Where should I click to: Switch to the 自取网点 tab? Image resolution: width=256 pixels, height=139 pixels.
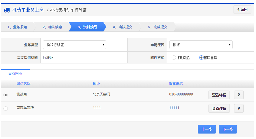[15, 74]
